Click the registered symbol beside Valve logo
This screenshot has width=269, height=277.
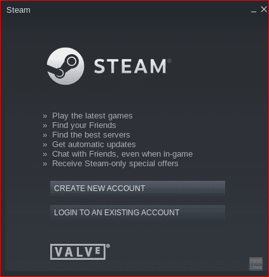(x=108, y=246)
